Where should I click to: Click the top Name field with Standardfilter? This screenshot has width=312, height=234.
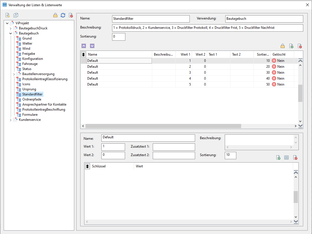point(151,19)
